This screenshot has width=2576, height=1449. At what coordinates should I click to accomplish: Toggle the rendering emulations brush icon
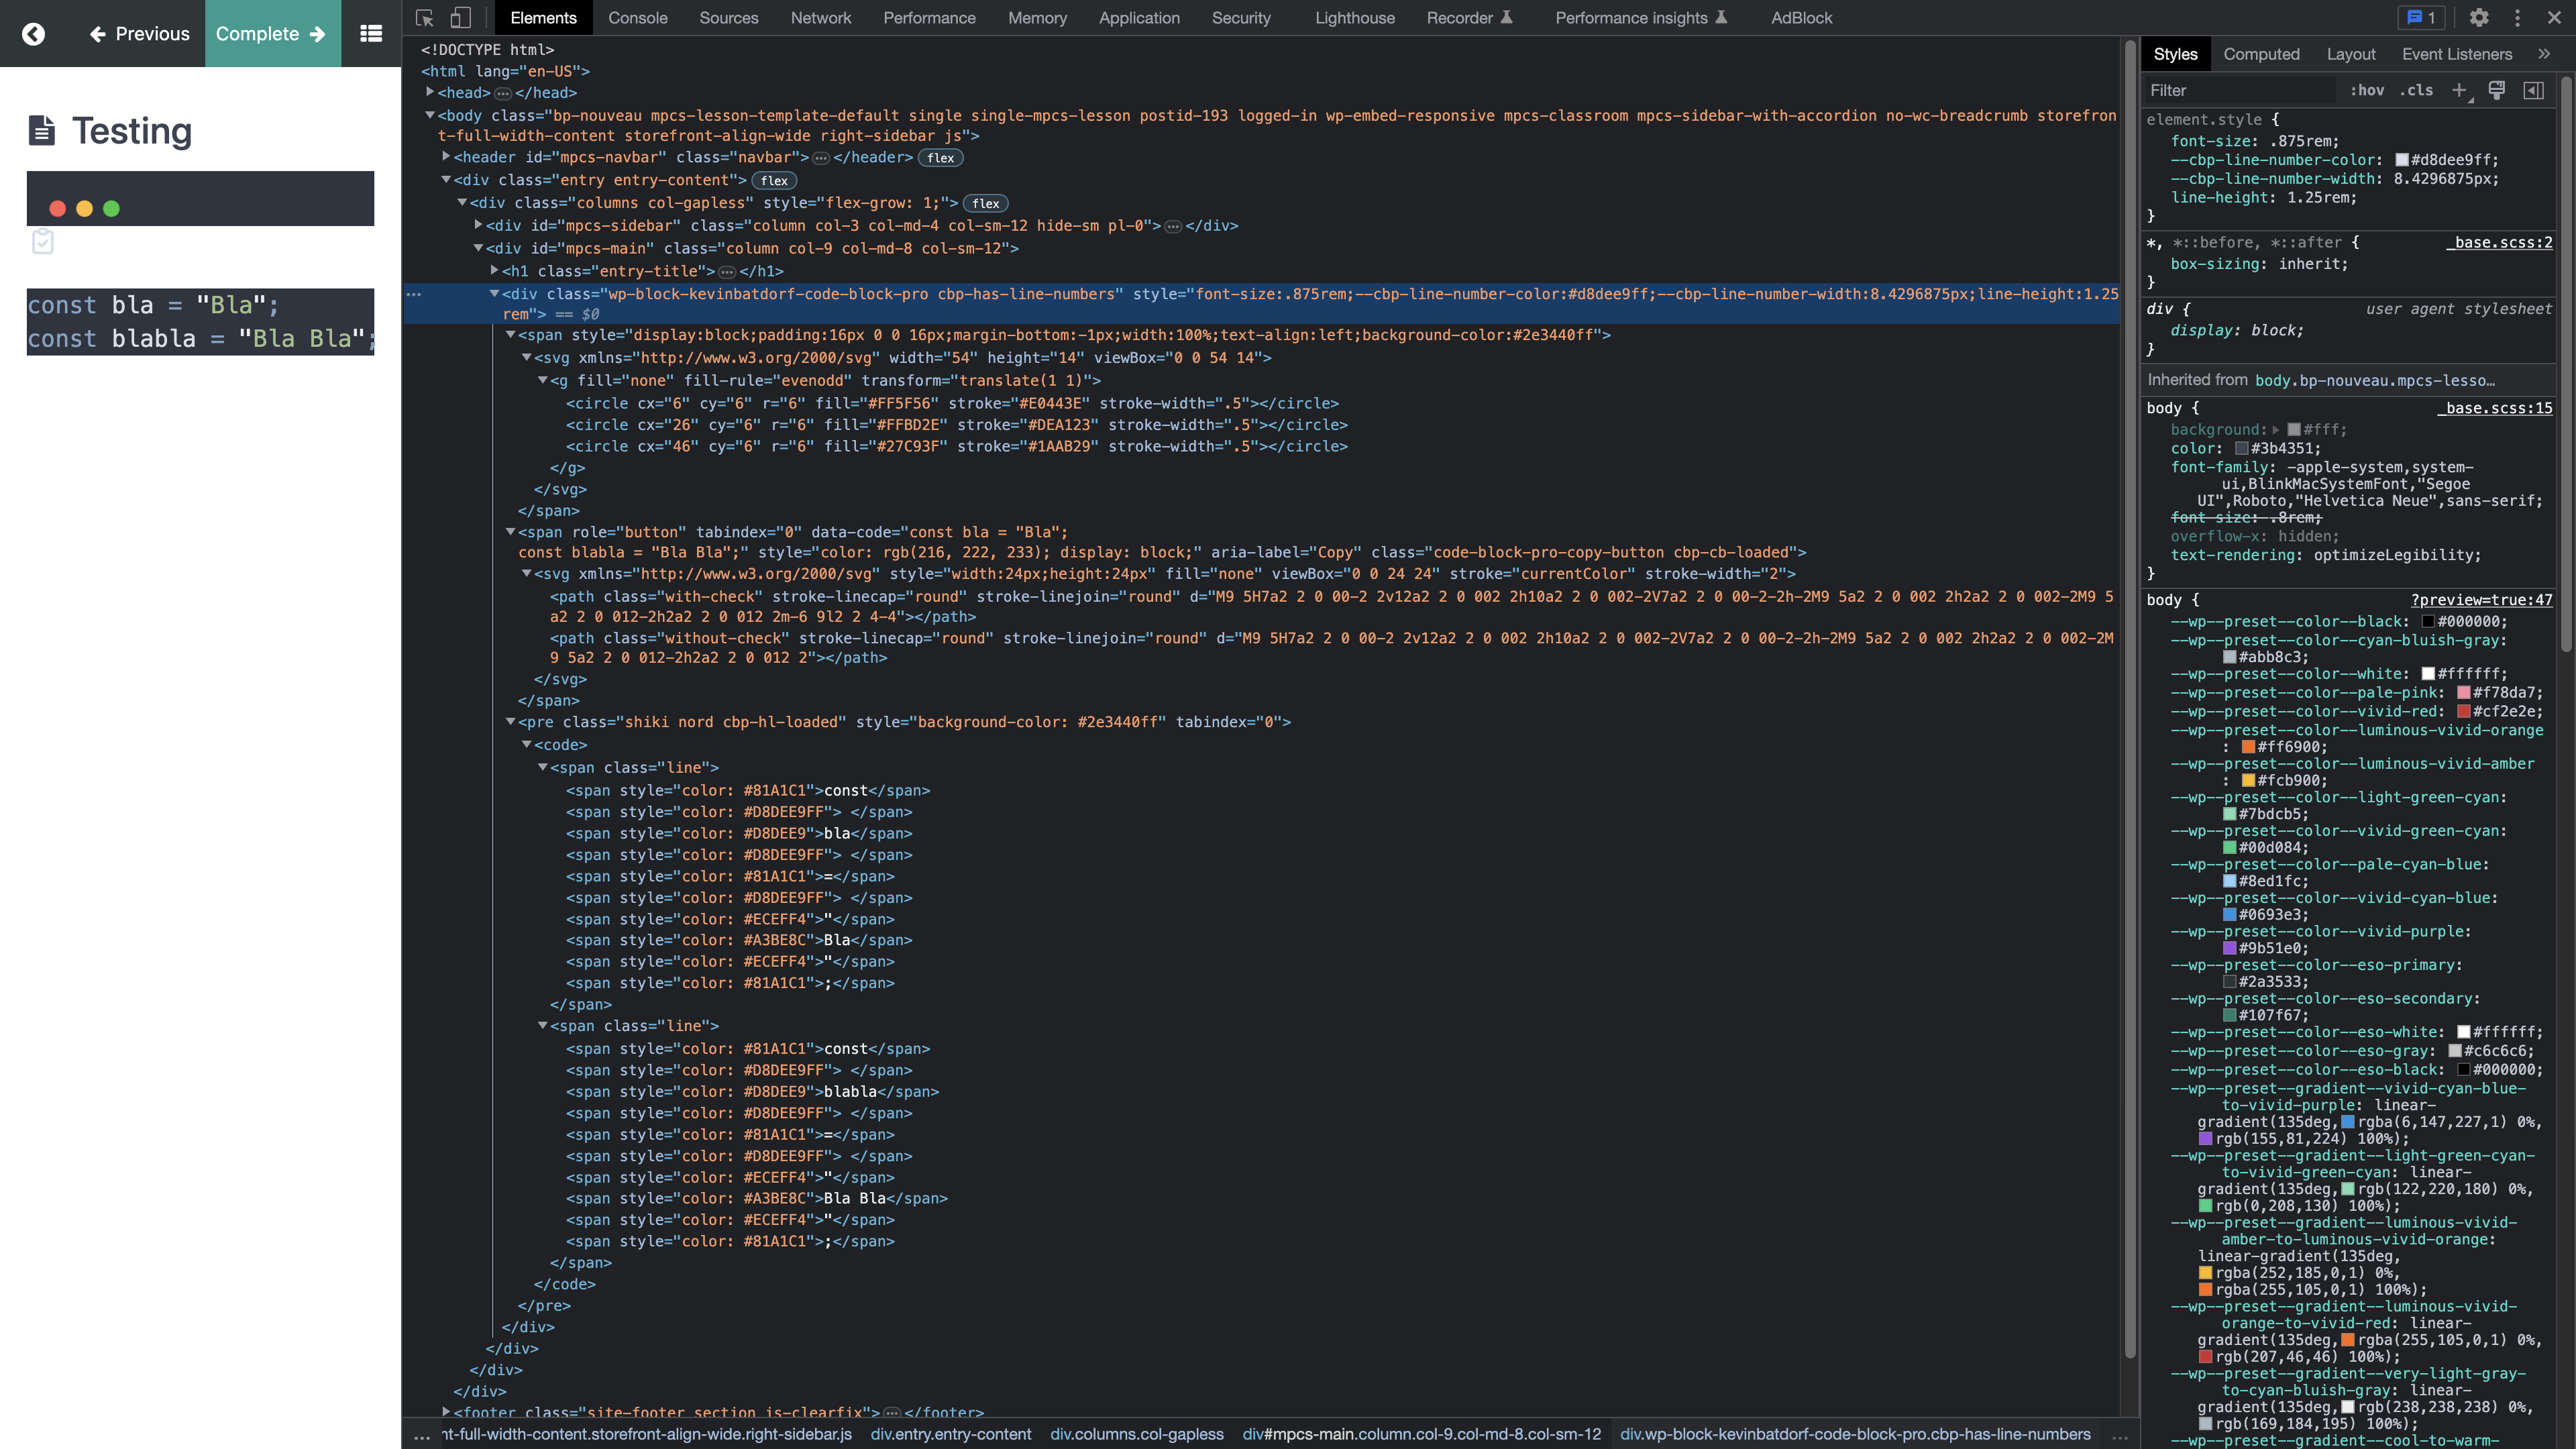tap(2497, 90)
